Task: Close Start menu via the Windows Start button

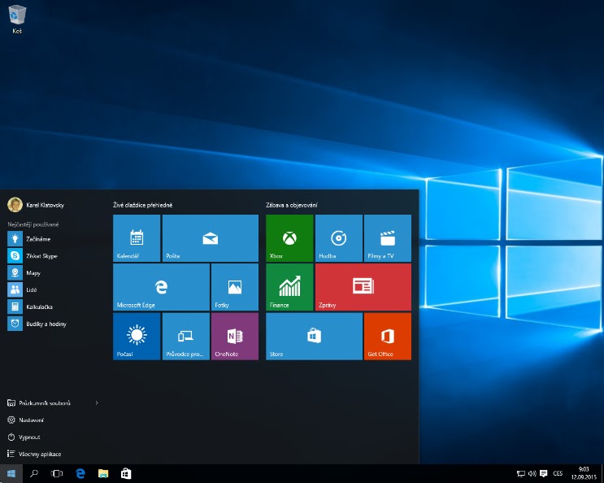Action: click(11, 473)
